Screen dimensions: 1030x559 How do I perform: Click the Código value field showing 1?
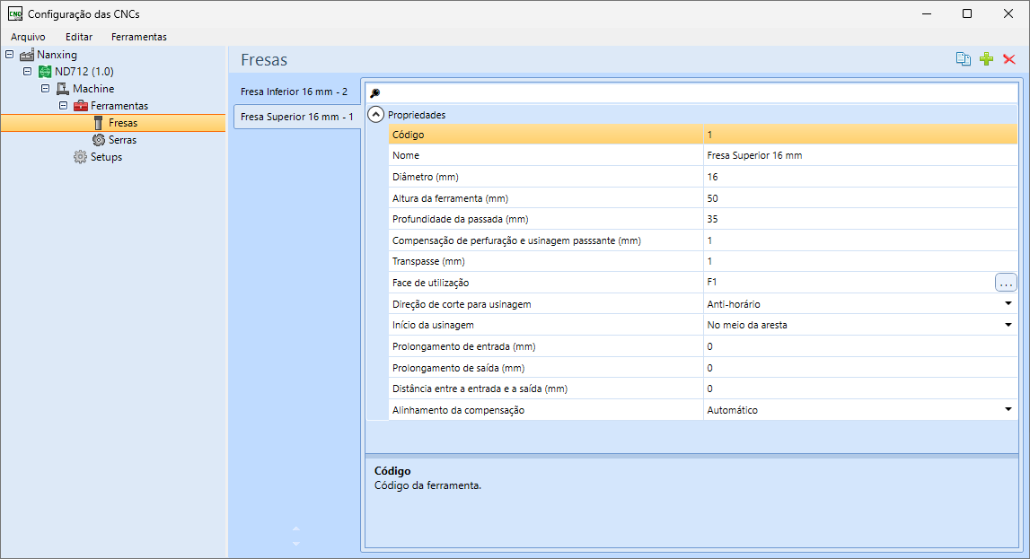(x=860, y=135)
